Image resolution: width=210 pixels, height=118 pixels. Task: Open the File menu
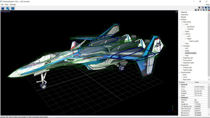(x=2, y=4)
